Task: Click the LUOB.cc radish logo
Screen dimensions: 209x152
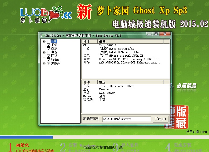Action: (x=46, y=15)
